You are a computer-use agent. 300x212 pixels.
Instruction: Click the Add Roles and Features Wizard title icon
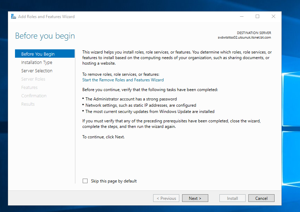[13, 17]
